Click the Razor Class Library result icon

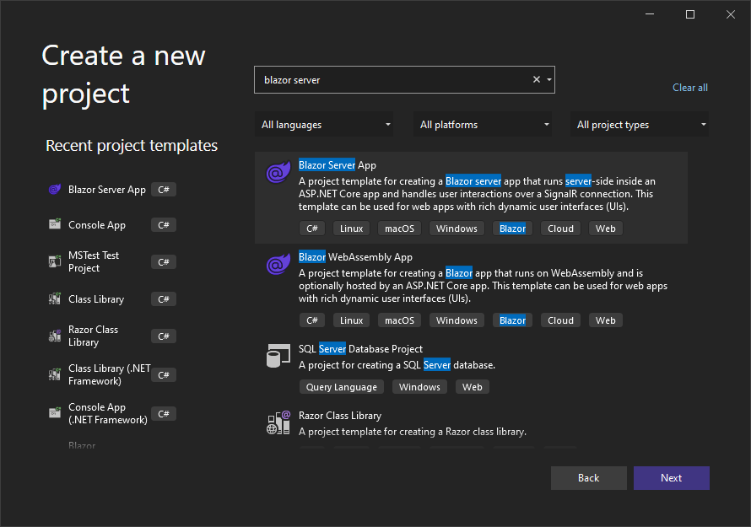[x=278, y=422]
